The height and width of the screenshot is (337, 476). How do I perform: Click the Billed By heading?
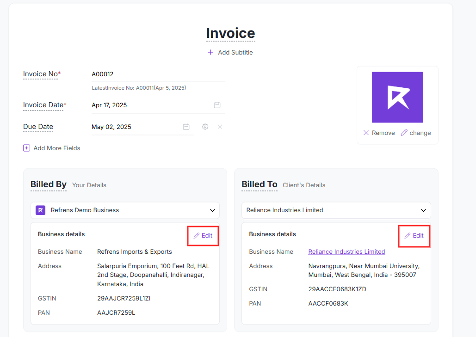click(49, 184)
